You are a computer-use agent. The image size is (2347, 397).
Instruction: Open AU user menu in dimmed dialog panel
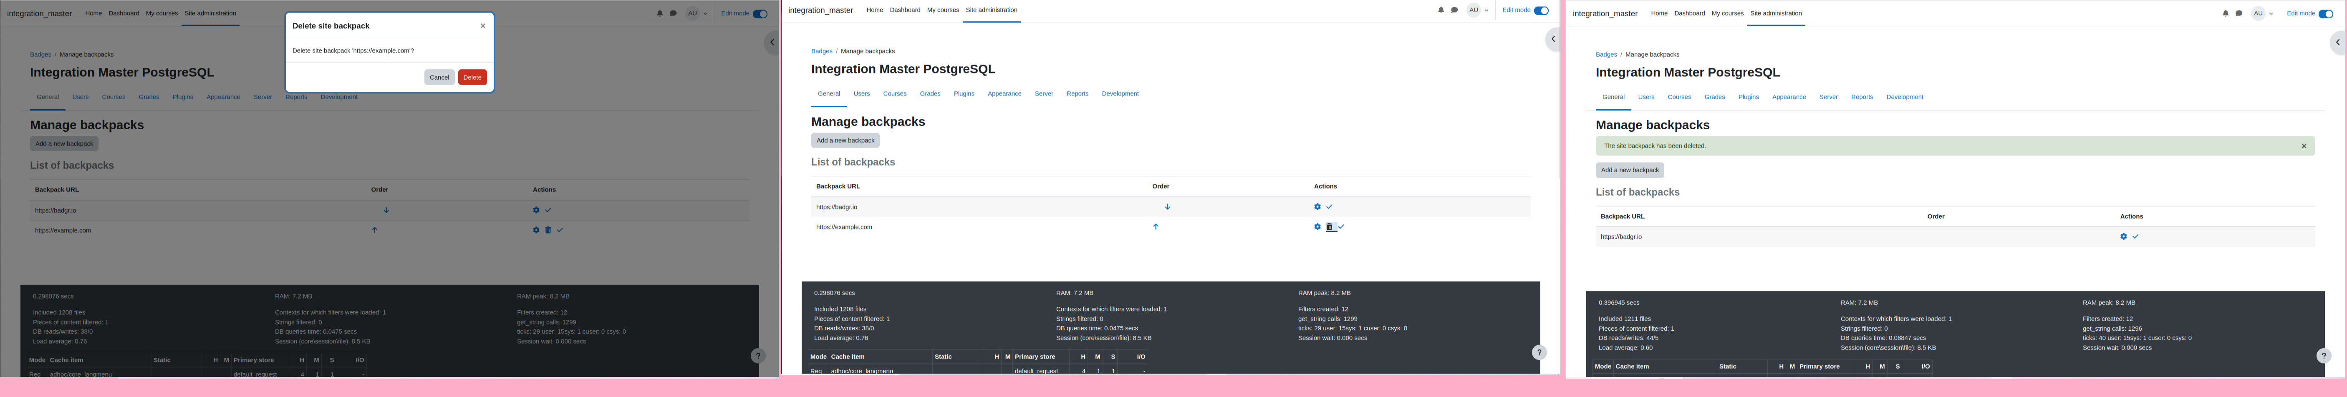pyautogui.click(x=697, y=14)
